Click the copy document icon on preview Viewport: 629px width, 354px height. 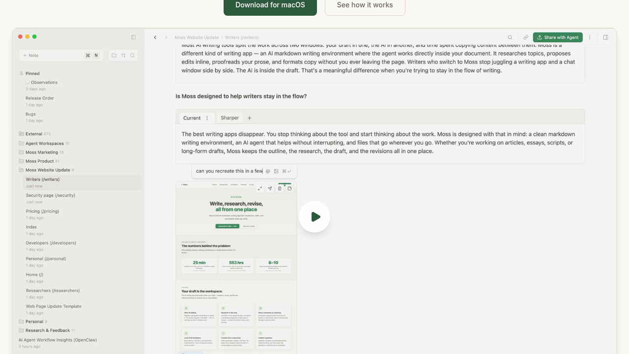(x=289, y=188)
